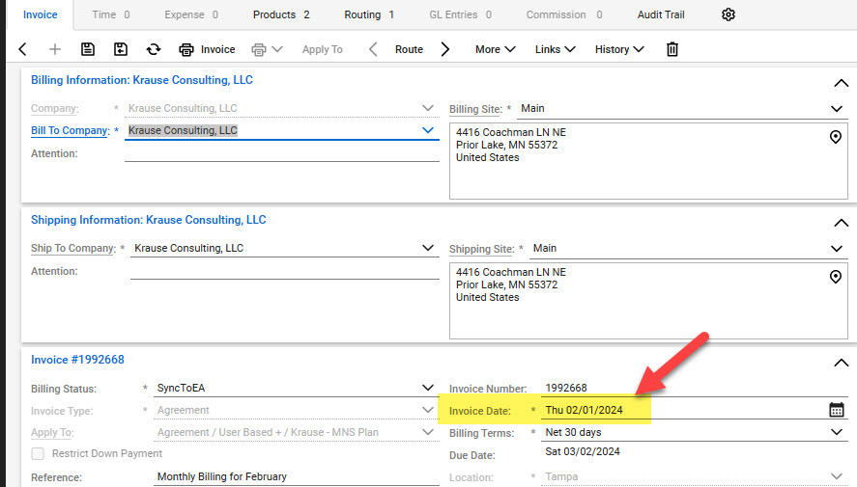857x487 pixels.
Task: Click the billing Attention input field
Action: [x=282, y=153]
